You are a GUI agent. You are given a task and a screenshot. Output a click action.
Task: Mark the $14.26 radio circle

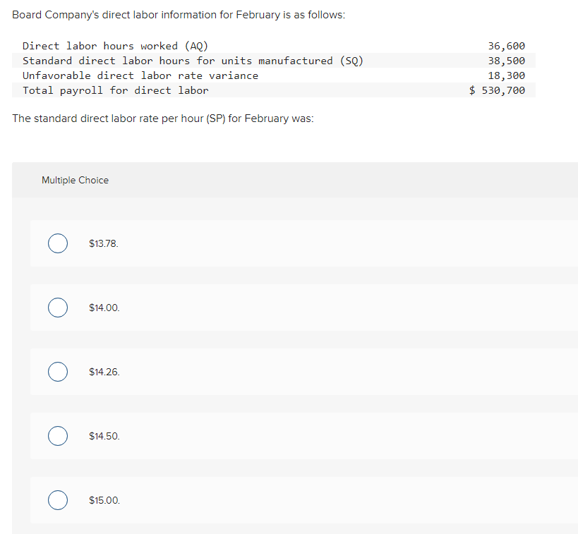click(x=58, y=372)
